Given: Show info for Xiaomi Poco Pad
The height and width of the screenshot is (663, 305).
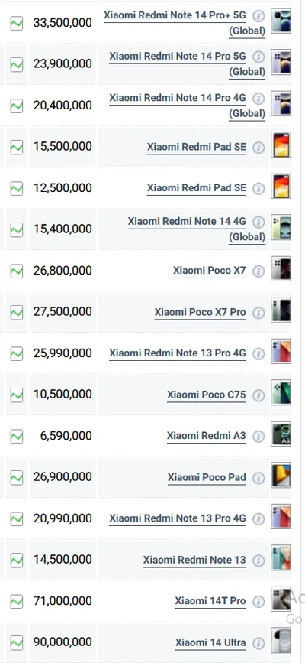Looking at the screenshot, I should tap(258, 478).
